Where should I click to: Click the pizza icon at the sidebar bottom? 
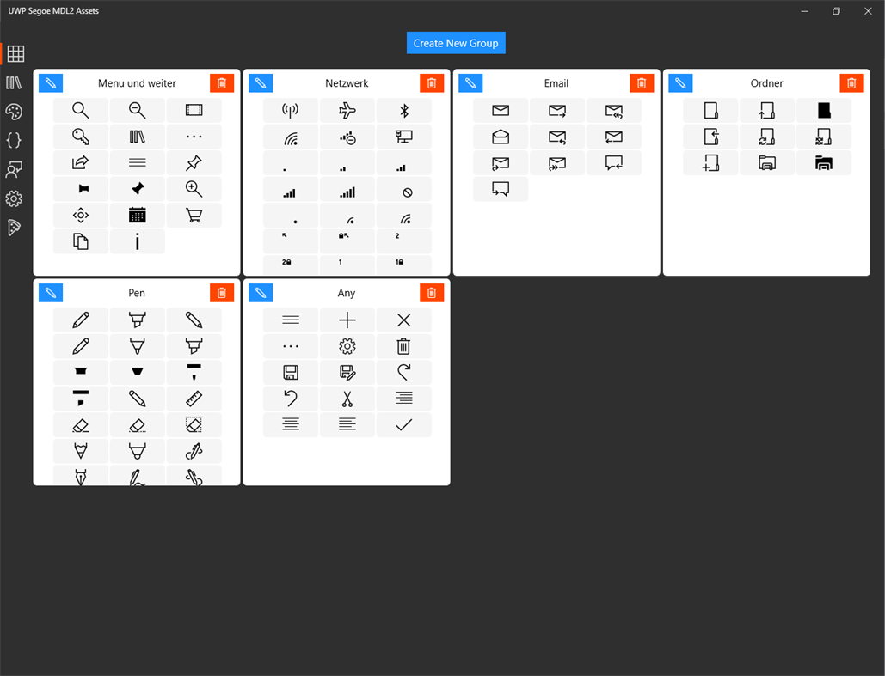tap(15, 228)
